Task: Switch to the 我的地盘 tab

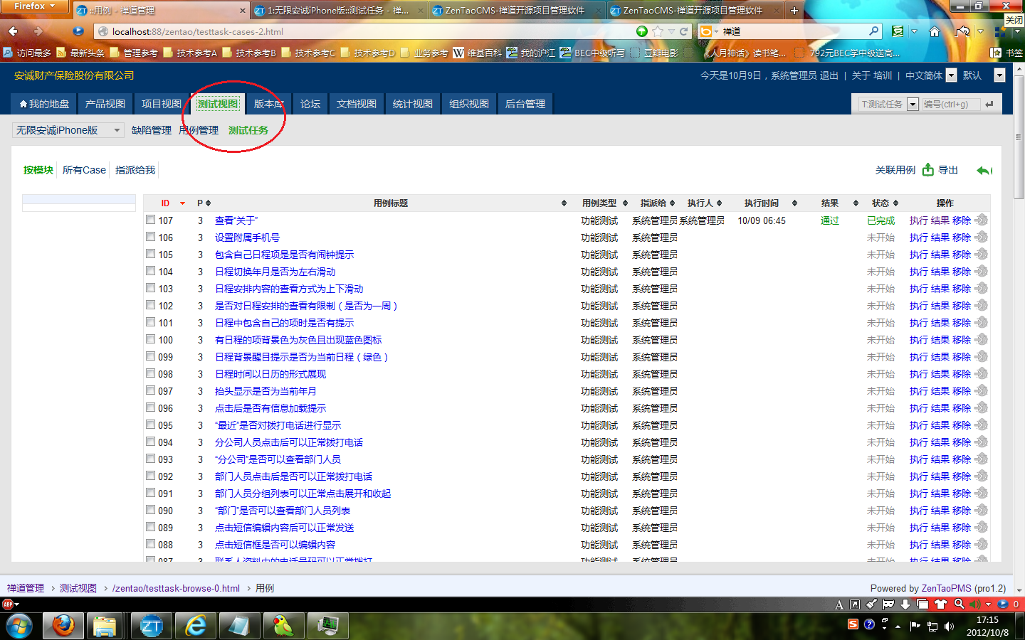Action: coord(44,104)
